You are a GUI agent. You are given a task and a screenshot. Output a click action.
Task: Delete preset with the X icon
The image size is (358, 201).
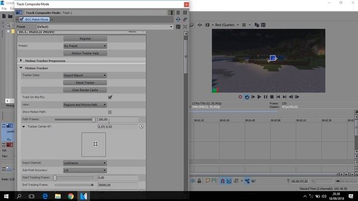185,27
